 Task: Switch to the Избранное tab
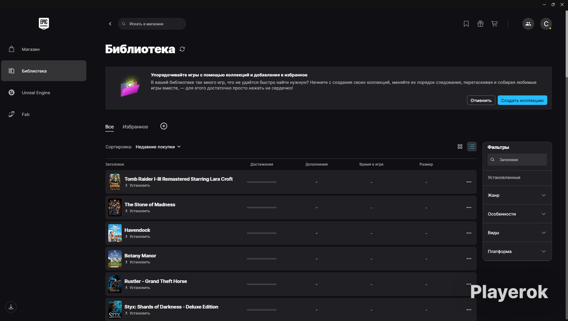pyautogui.click(x=135, y=127)
